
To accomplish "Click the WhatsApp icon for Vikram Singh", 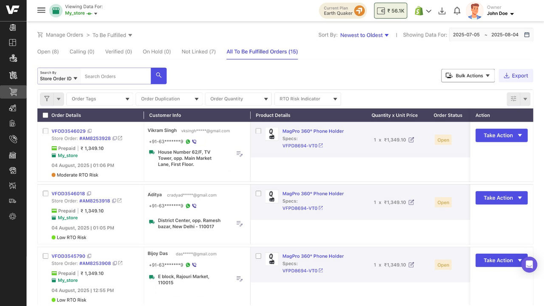I will (188, 142).
